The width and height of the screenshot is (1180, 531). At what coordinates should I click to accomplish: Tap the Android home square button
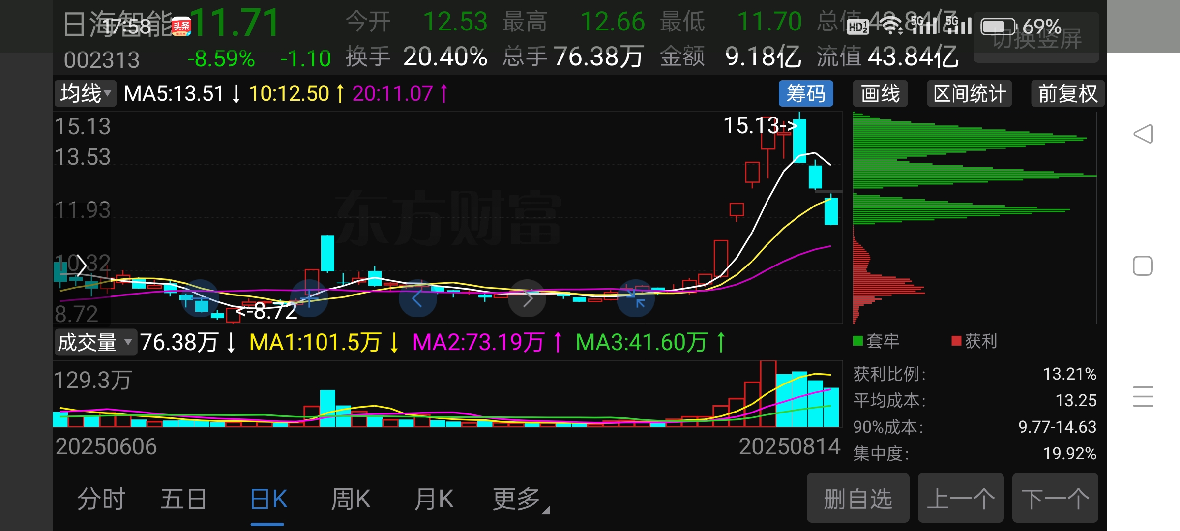(x=1143, y=266)
